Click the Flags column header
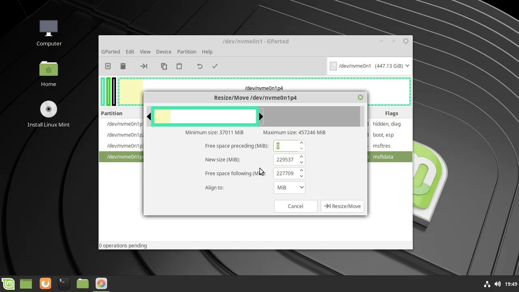 tap(392, 113)
